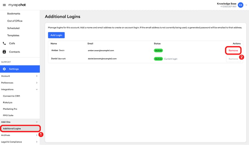Open Connect to CRM integration

(x=12, y=96)
